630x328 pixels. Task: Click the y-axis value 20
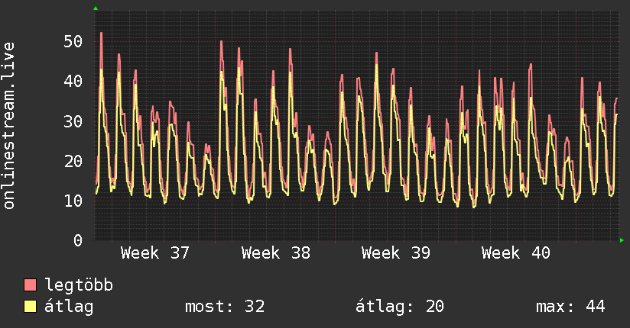pyautogui.click(x=73, y=161)
